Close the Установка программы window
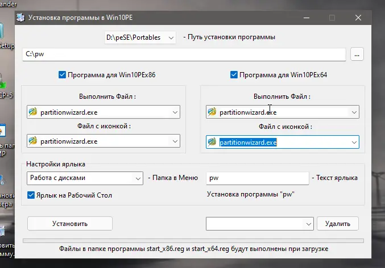This screenshot has height=268, width=385. (358, 18)
